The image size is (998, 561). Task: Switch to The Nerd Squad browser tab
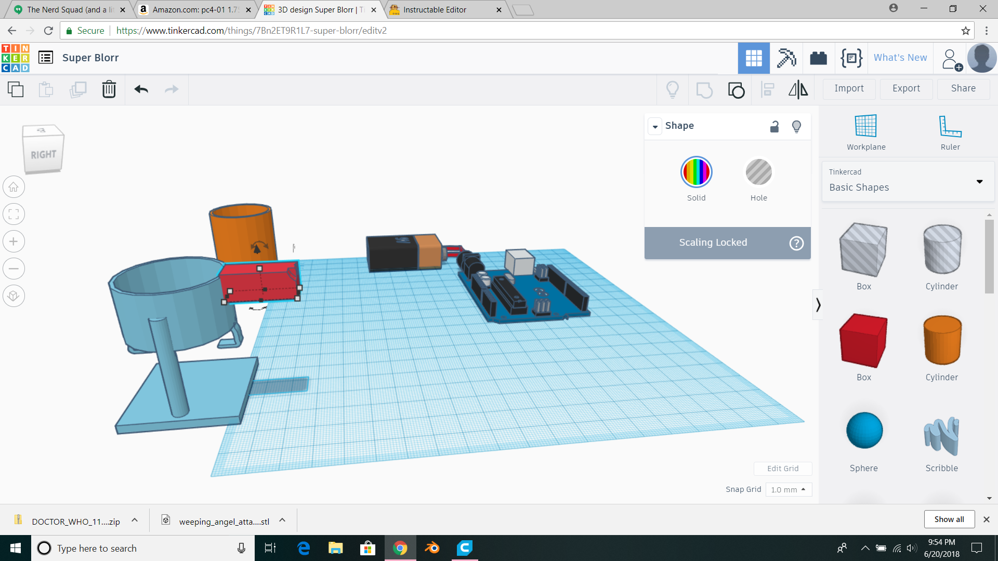(x=70, y=9)
